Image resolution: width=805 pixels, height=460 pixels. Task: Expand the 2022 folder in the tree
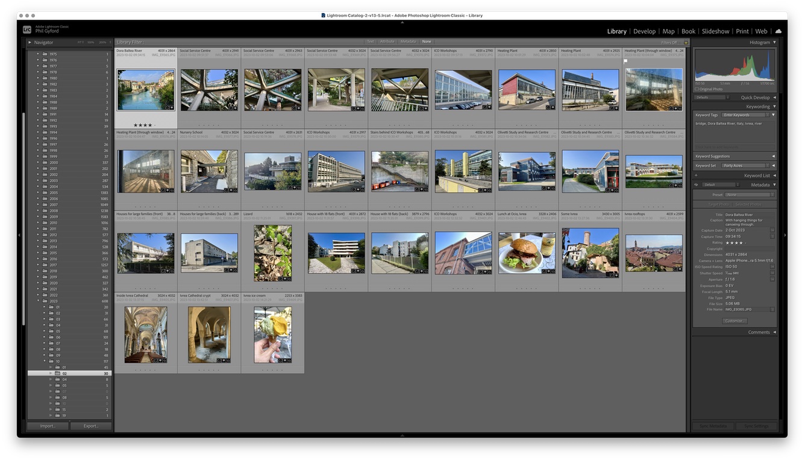click(38, 295)
